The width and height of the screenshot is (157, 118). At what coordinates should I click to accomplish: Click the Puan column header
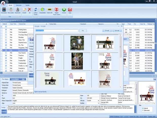click(x=130, y=24)
